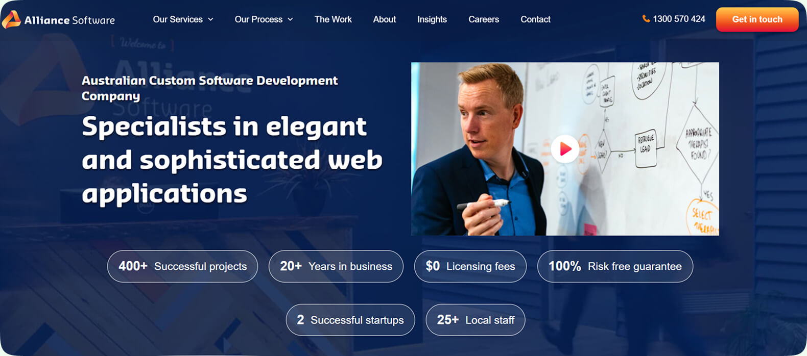Expand the Our Process chevron
The width and height of the screenshot is (807, 356).
point(290,19)
